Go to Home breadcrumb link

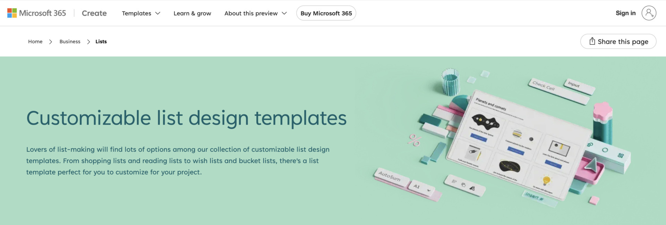(35, 41)
